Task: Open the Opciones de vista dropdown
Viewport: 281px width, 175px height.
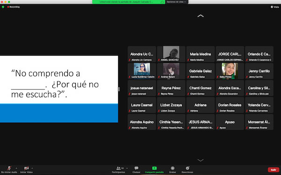Action: pos(177,2)
